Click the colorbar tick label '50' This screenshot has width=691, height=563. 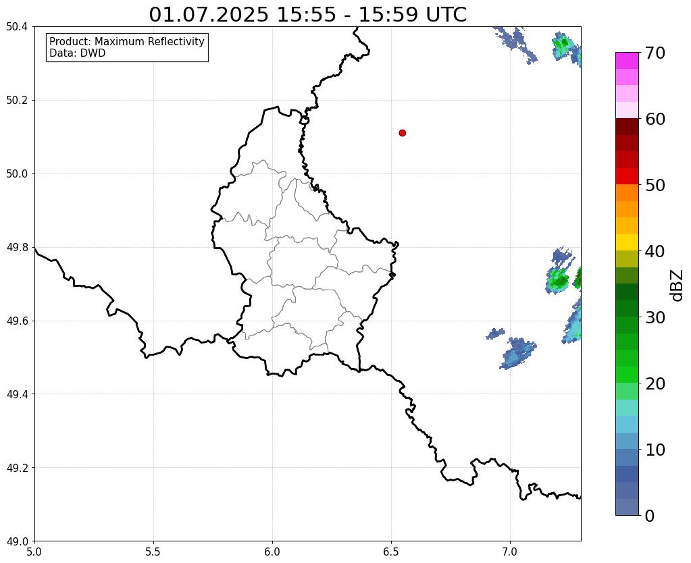(655, 185)
